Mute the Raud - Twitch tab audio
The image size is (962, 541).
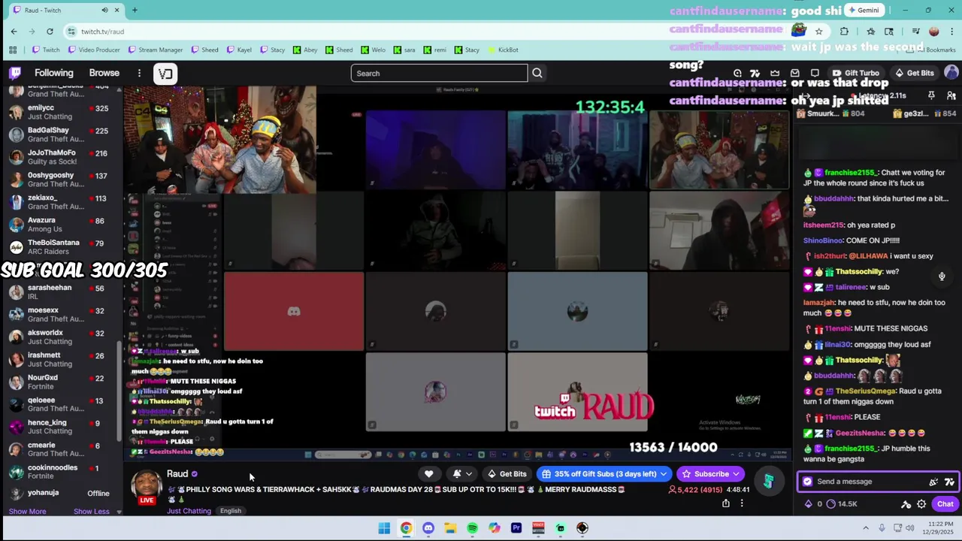[x=104, y=10]
